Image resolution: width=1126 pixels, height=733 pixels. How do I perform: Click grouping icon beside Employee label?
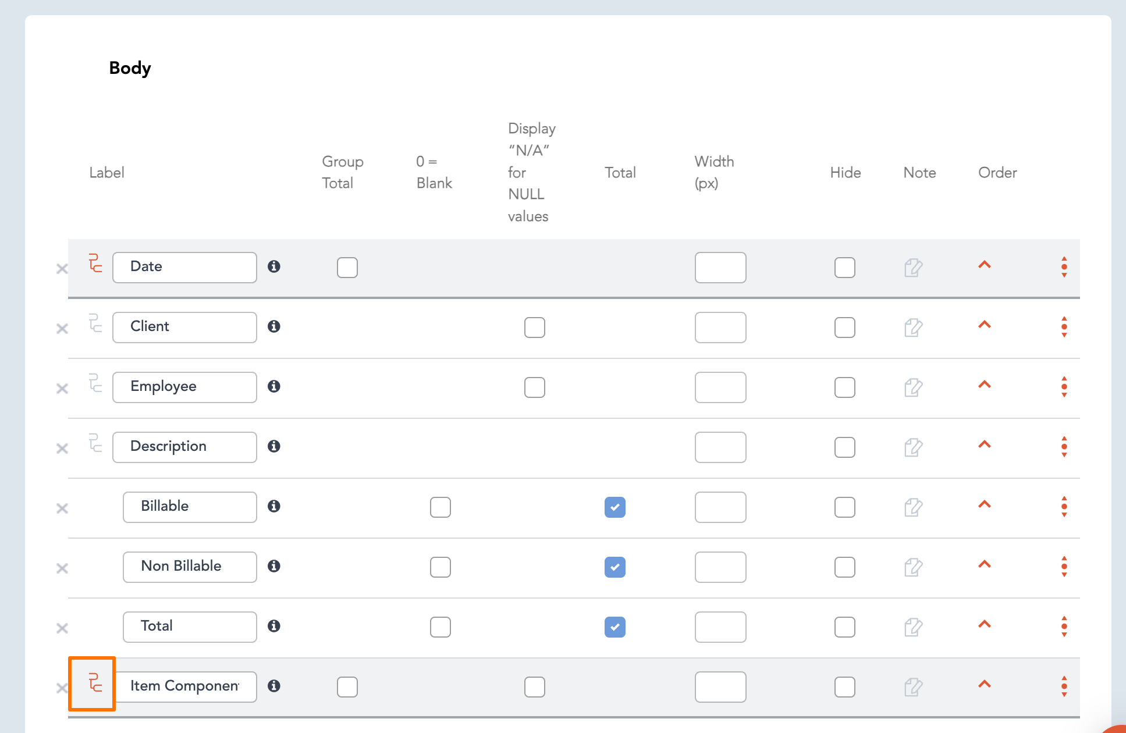coord(95,383)
